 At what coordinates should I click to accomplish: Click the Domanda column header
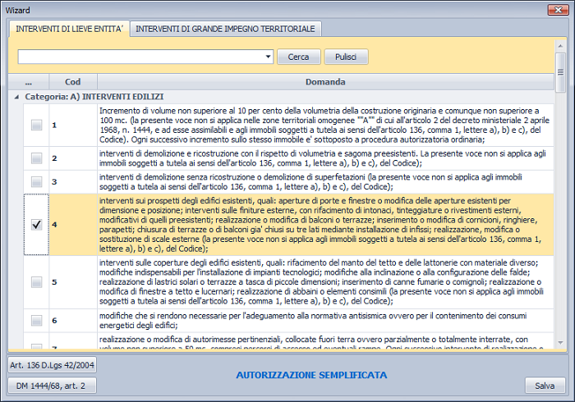pos(325,82)
